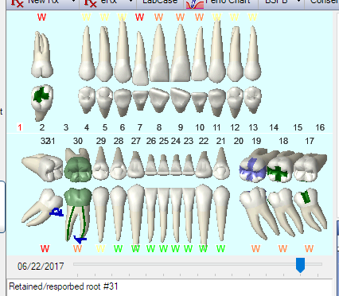Viewport: 339px width, 296px height.
Task: Select tooth 18 with green cross filling
Action: pos(280,169)
